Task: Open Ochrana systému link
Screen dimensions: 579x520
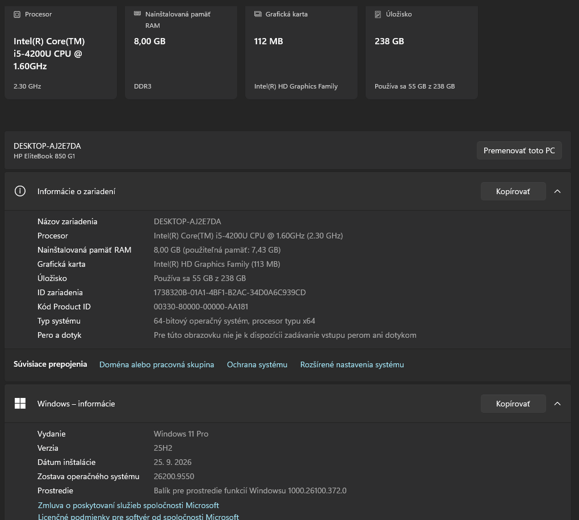Action: 257,364
